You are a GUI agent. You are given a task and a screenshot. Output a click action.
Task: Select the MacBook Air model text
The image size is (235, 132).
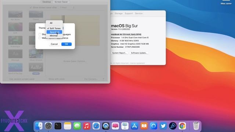pos(126,34)
